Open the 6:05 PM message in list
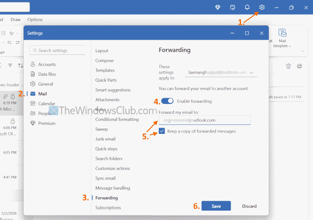313x220 pixels. pyautogui.click(x=9, y=153)
